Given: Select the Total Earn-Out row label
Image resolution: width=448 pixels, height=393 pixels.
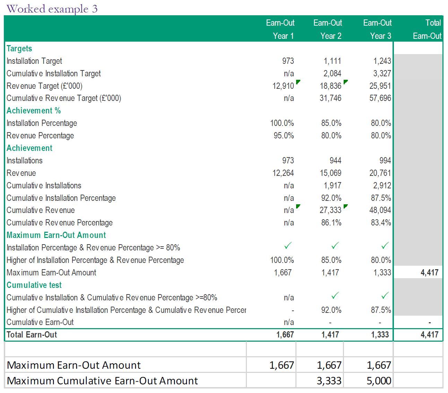Looking at the screenshot, I should 32,335.
